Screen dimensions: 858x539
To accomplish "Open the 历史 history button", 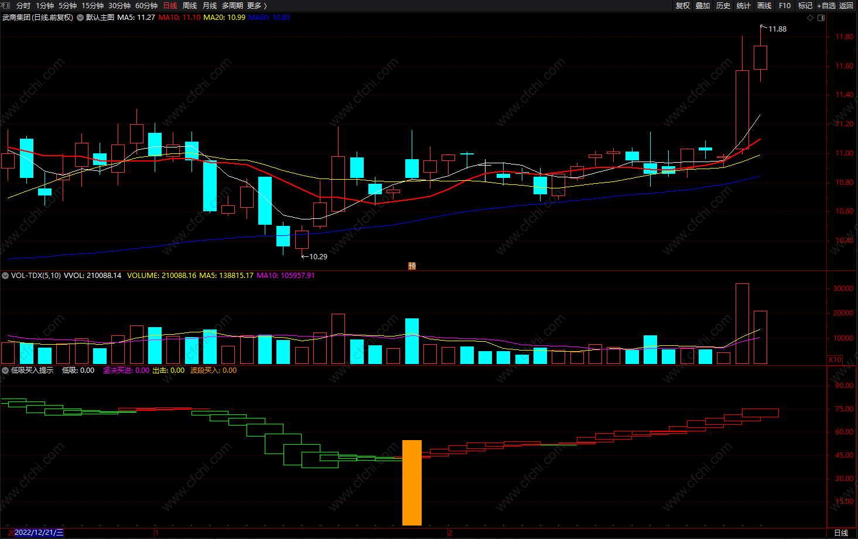I will [723, 5].
